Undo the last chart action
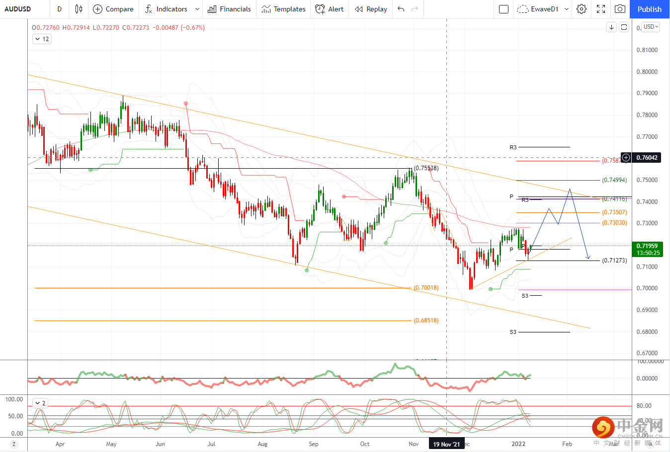 tap(401, 9)
